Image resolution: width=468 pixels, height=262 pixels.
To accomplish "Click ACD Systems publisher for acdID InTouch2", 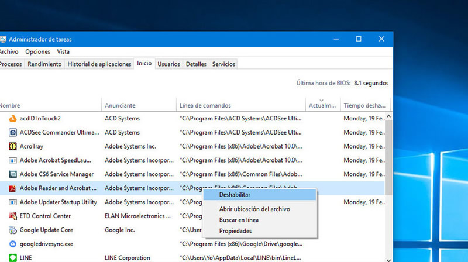I will (x=122, y=119).
